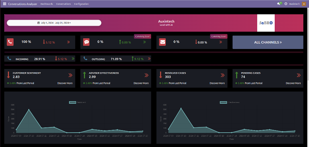Click the user avatar in top bar
The height and width of the screenshot is (147, 309).
304,4
